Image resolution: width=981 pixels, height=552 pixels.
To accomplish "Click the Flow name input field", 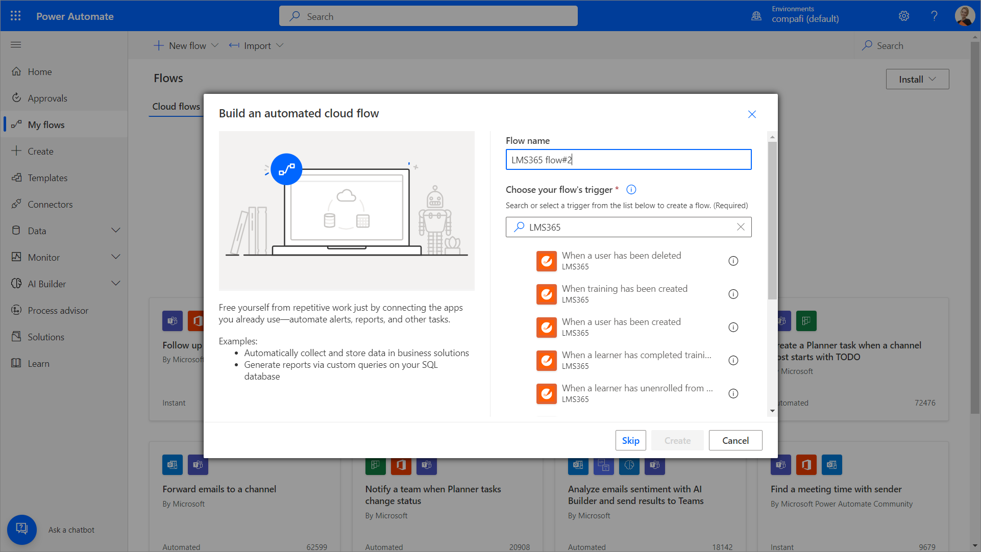I will point(628,160).
